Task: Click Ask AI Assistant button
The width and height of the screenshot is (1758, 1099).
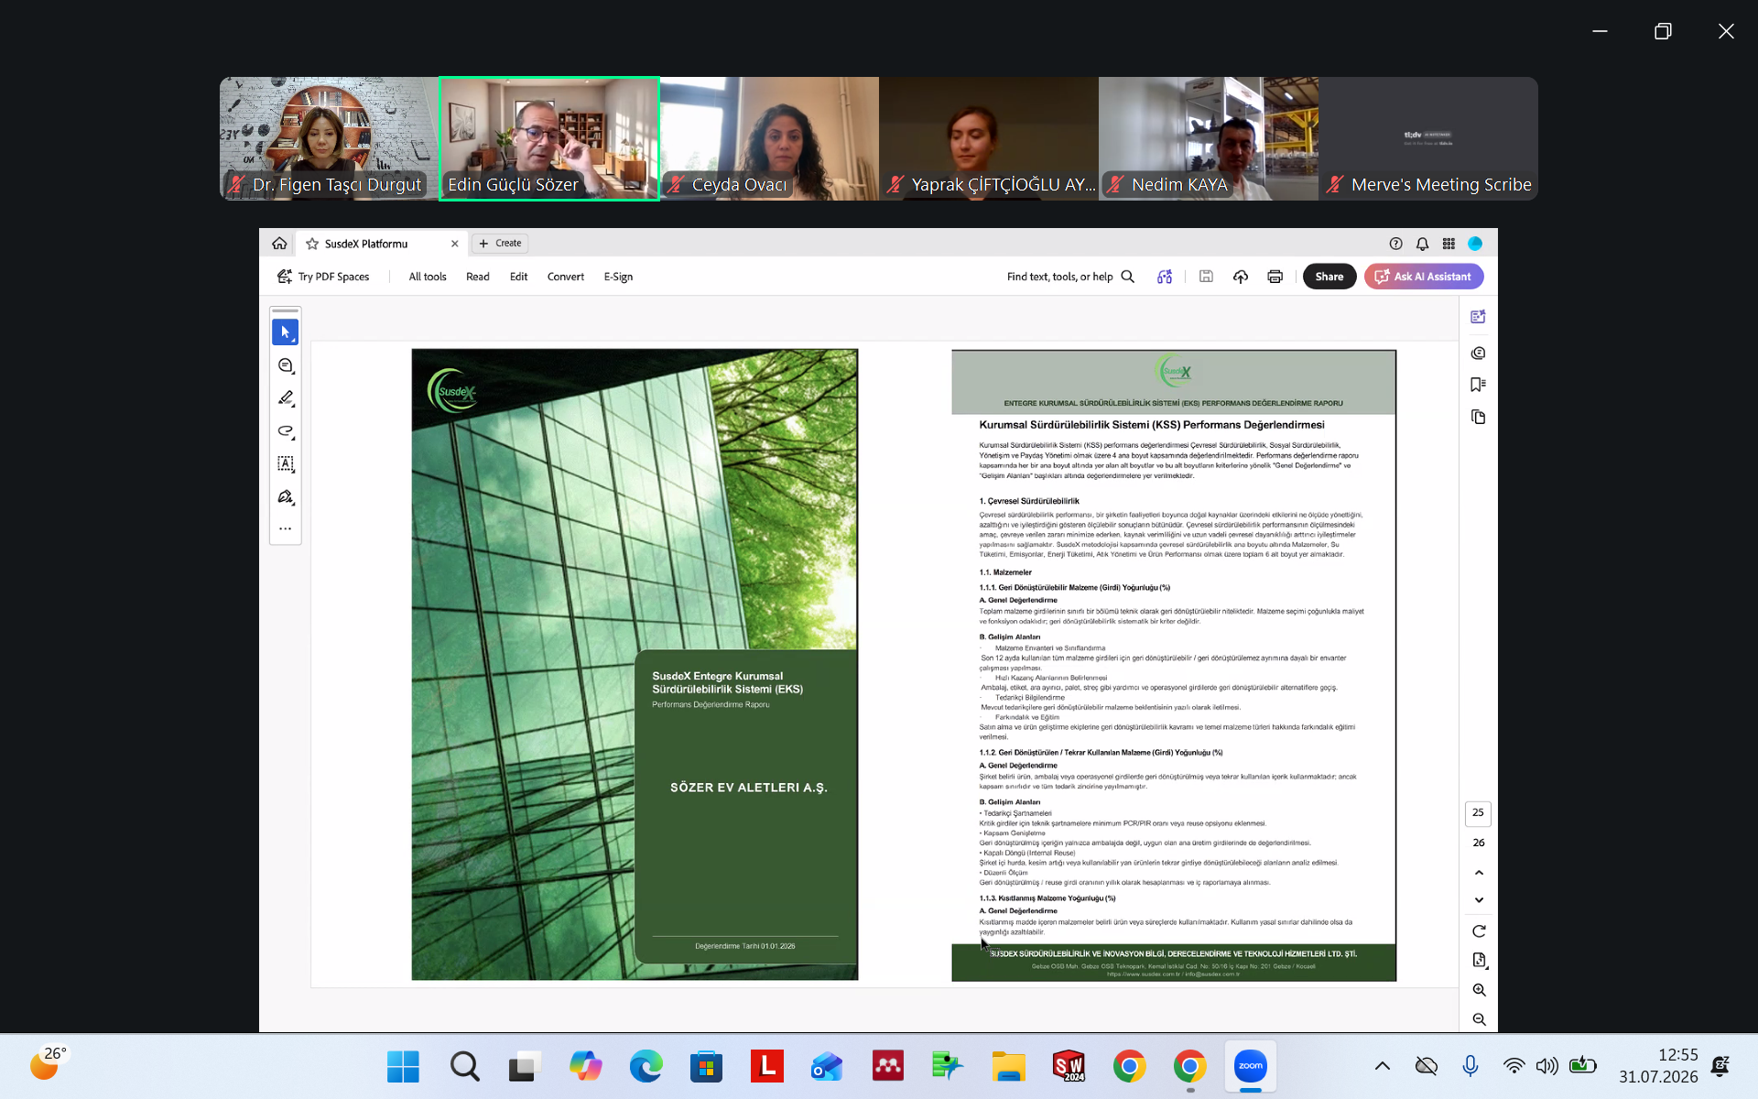Action: point(1424,277)
